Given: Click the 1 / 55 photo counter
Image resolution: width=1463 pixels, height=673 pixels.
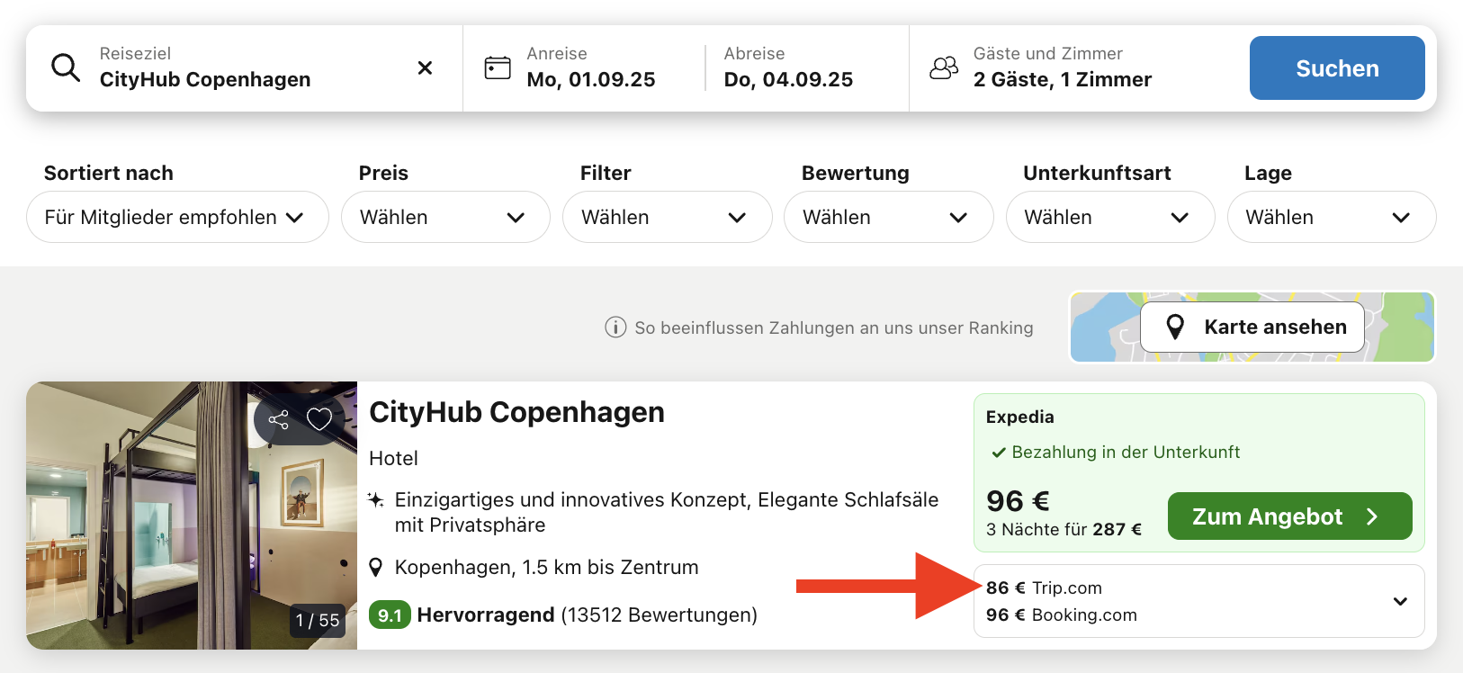Looking at the screenshot, I should (x=318, y=620).
